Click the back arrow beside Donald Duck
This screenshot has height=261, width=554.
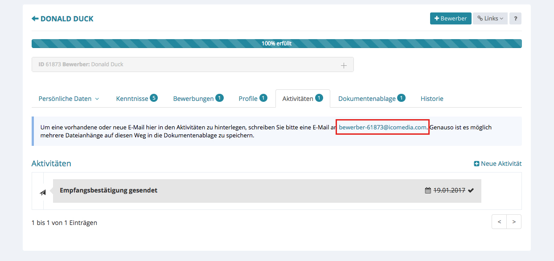(35, 19)
